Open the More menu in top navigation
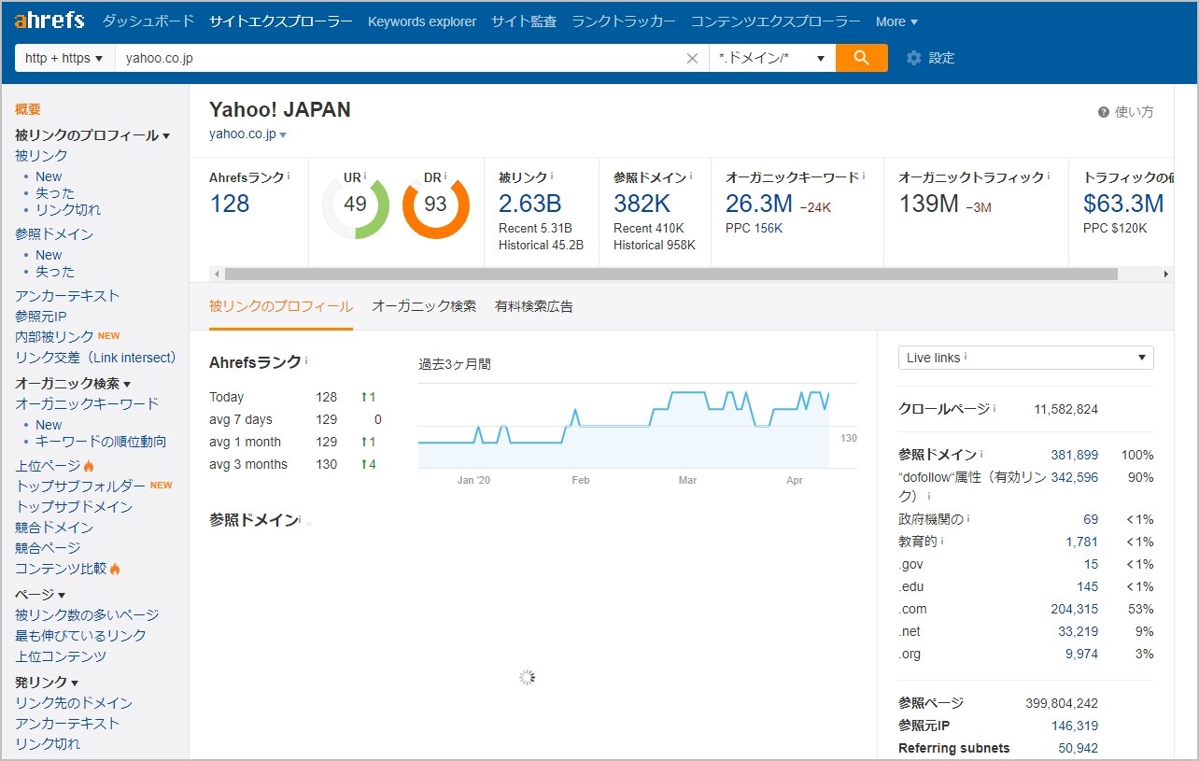Screen dimensions: 1199x761 pos(896,21)
